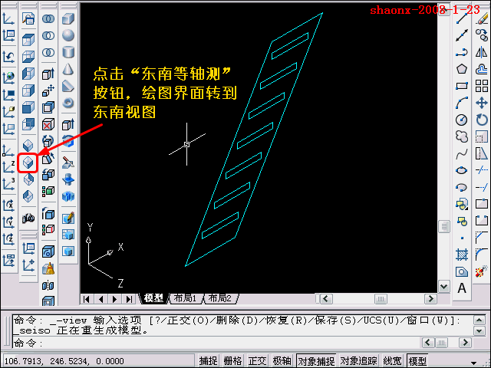The image size is (491, 368).
Task: Enable 正交 ortho mode in status bar
Action: 258,361
